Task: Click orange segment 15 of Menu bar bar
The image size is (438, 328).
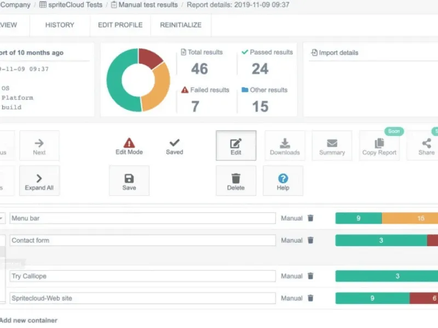Action: [410, 218]
